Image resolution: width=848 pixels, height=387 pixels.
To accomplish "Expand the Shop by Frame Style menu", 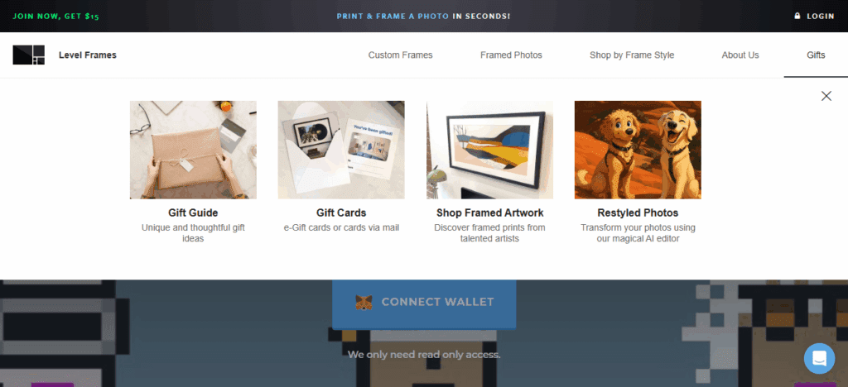I will point(632,55).
